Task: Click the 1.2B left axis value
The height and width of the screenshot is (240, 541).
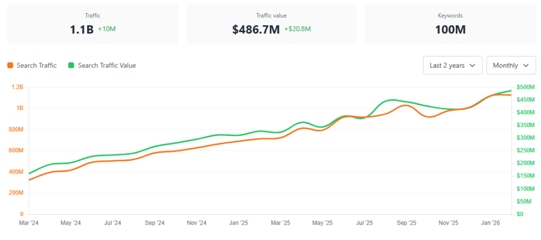Action: click(17, 87)
